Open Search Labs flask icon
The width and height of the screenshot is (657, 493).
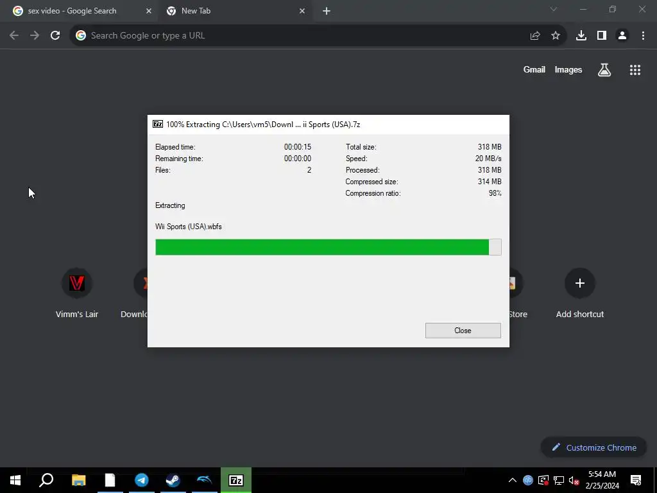pos(604,70)
